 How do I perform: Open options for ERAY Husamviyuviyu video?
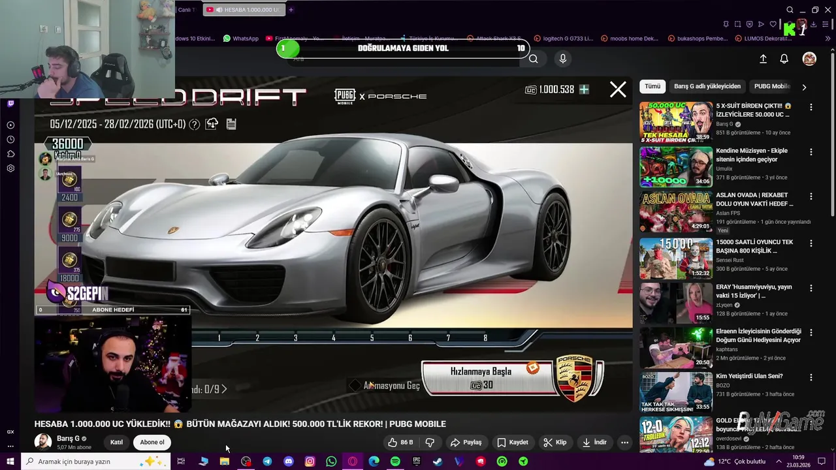811,288
